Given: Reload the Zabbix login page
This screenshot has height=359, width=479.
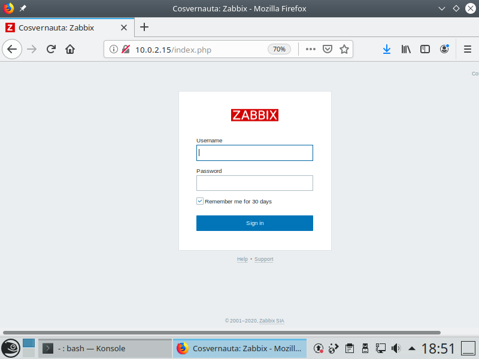Looking at the screenshot, I should [x=51, y=49].
